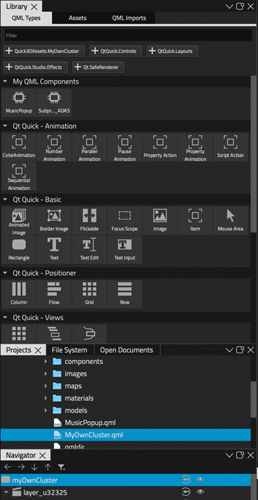258x500 pixels.
Task: Select the Text item
Action: [x=54, y=249]
